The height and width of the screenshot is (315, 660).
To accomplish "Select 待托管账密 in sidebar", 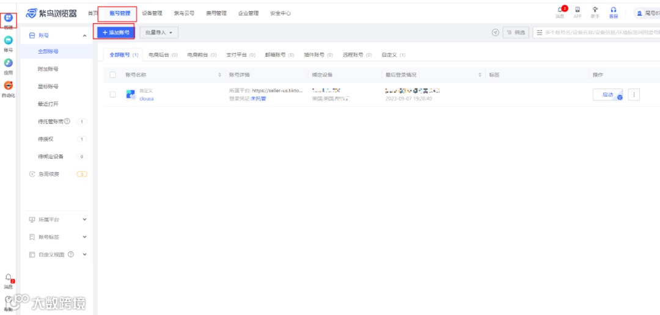I will click(x=51, y=121).
